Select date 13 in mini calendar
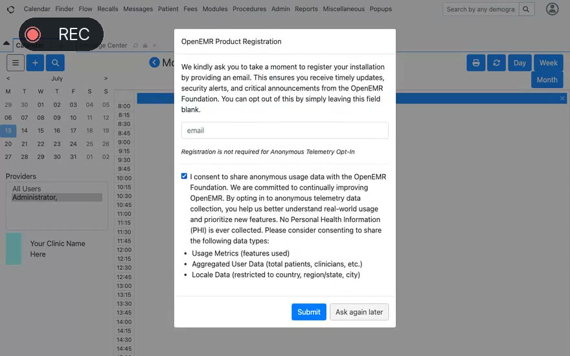The image size is (570, 356). coord(8,131)
